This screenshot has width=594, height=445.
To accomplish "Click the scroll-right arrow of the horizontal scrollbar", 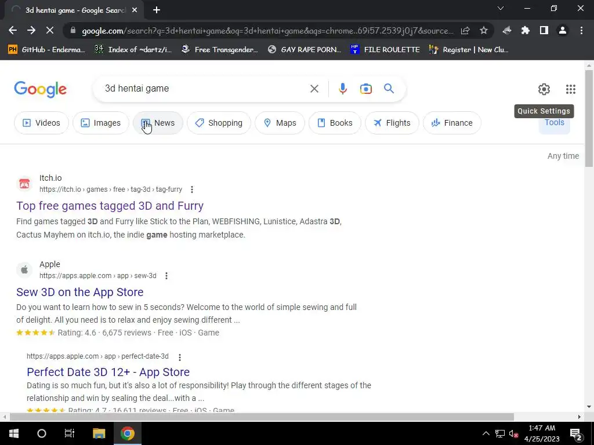I will pyautogui.click(x=579, y=417).
